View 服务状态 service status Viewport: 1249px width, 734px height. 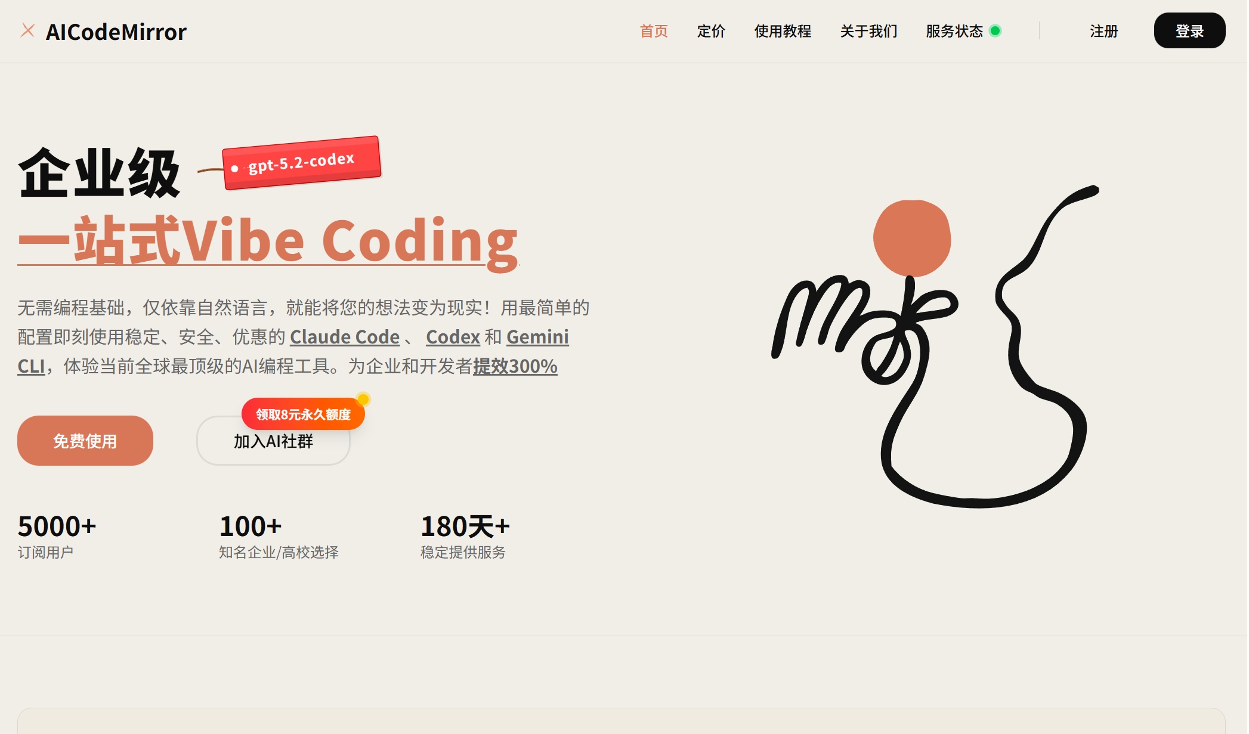coord(954,31)
